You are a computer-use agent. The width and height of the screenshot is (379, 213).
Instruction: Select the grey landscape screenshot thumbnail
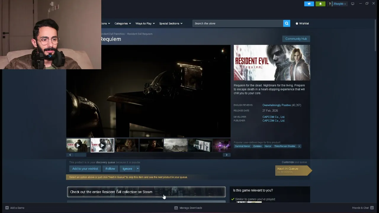pyautogui.click(x=176, y=145)
